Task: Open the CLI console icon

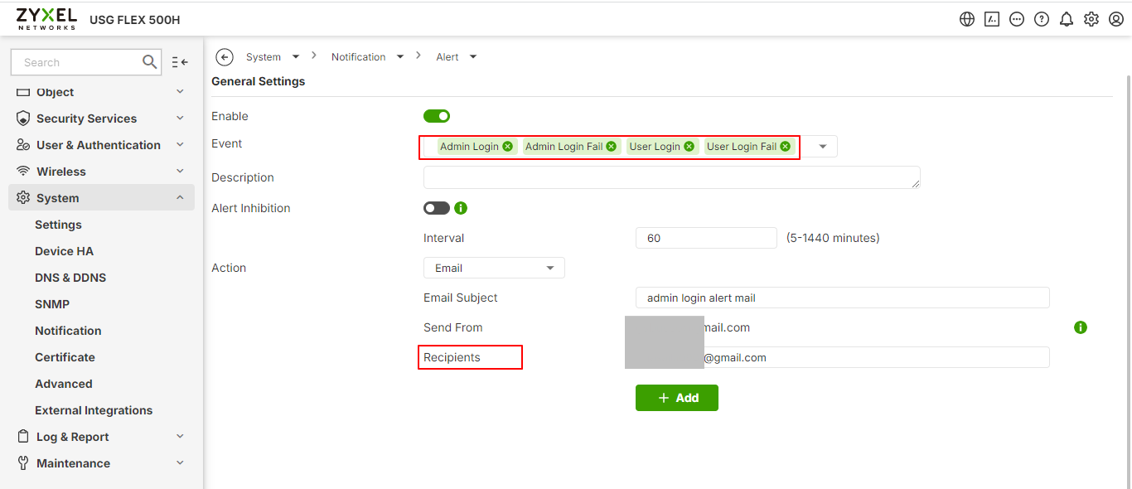Action: [992, 19]
